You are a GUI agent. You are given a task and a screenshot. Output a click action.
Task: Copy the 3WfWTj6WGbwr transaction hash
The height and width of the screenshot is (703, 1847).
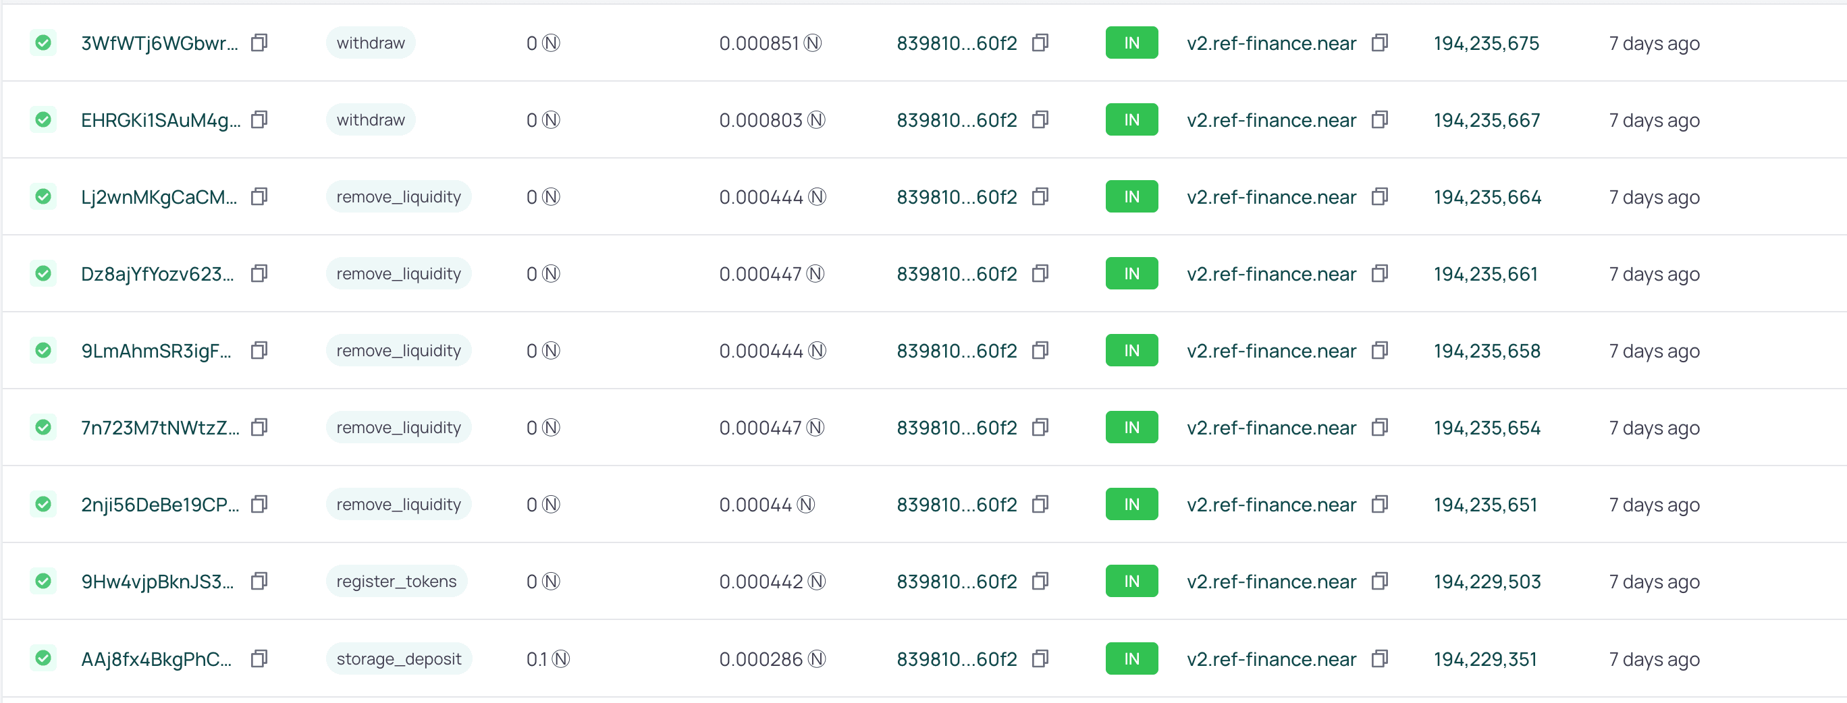259,43
